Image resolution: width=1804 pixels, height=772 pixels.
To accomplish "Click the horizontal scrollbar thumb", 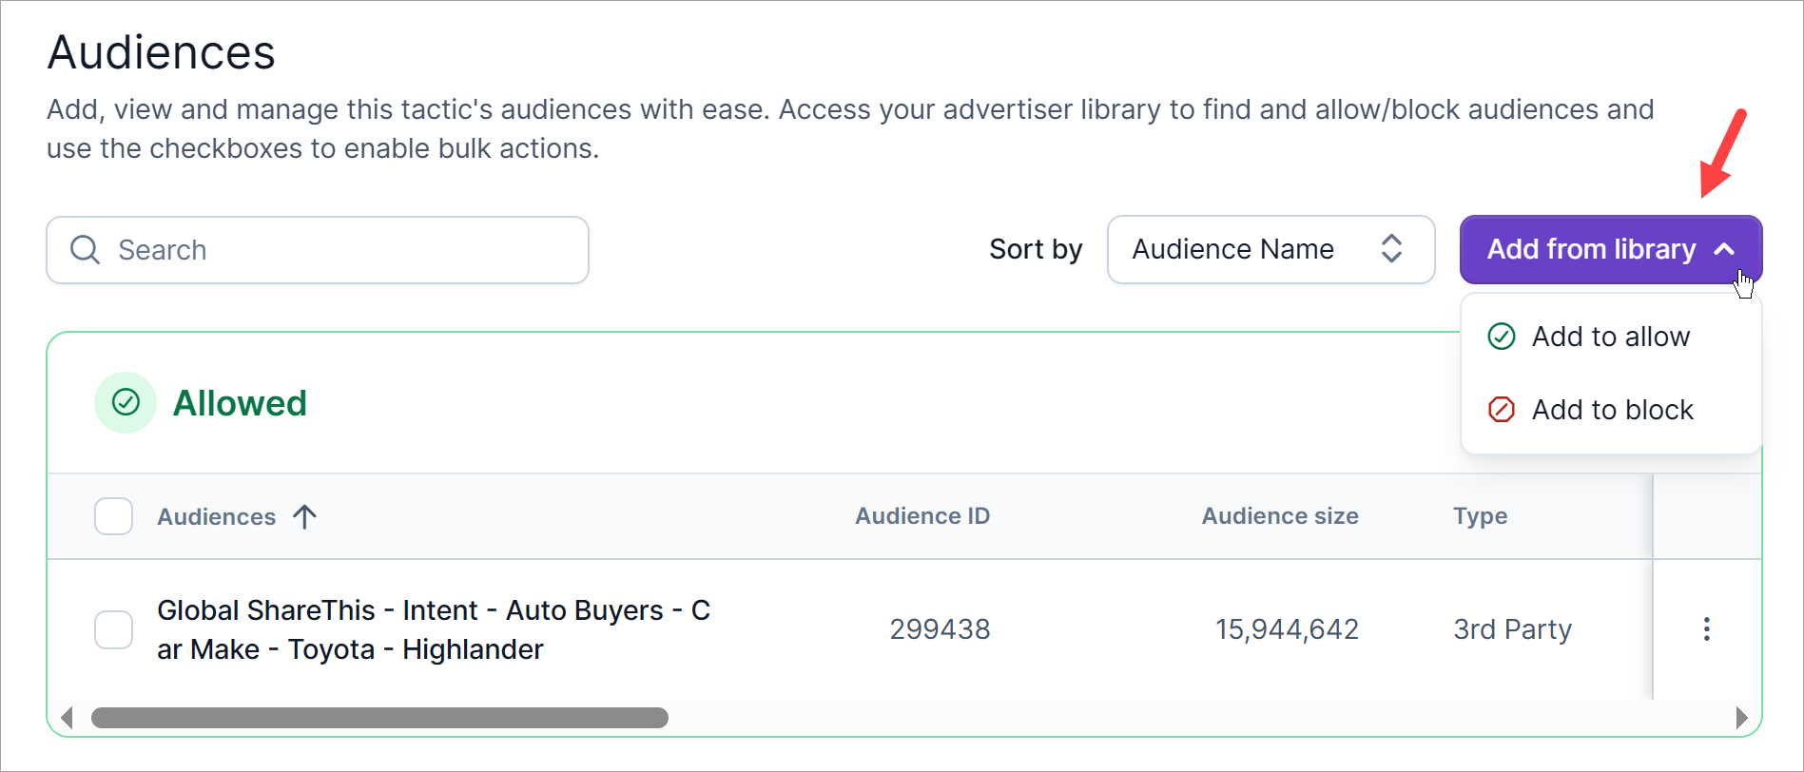I will 379,718.
